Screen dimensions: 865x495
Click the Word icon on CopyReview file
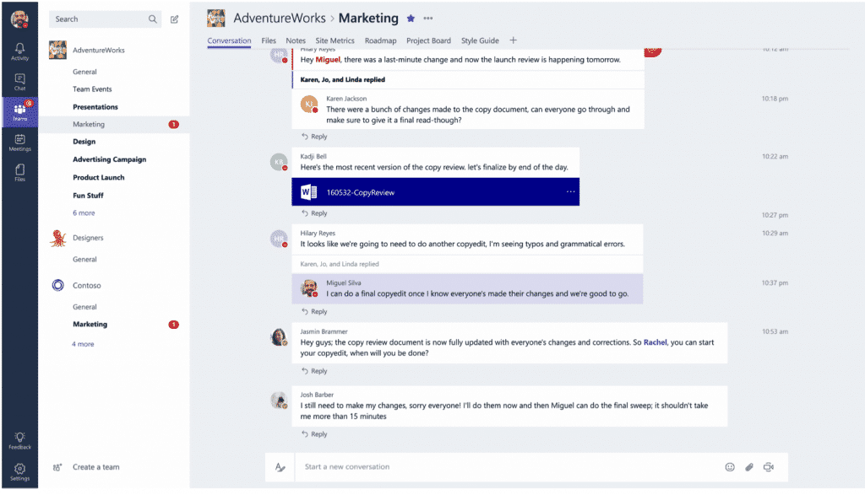(x=308, y=192)
